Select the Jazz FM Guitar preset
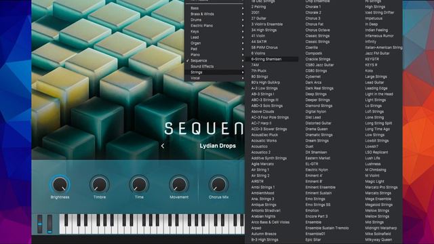 [x=377, y=54]
